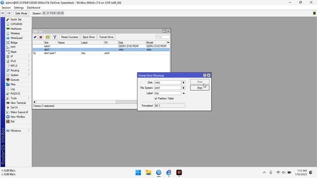This screenshot has width=317, height=178.
Task: Open the Session menu
Action: (x=6, y=8)
